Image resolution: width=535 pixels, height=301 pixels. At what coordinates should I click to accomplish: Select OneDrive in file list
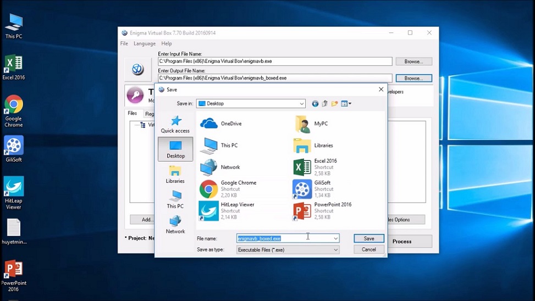click(x=221, y=124)
